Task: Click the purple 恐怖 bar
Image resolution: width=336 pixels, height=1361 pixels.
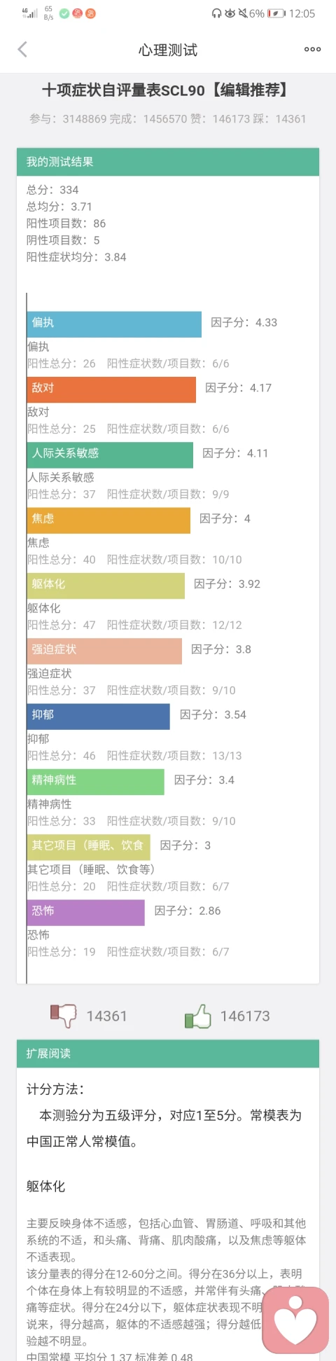Action: [86, 912]
